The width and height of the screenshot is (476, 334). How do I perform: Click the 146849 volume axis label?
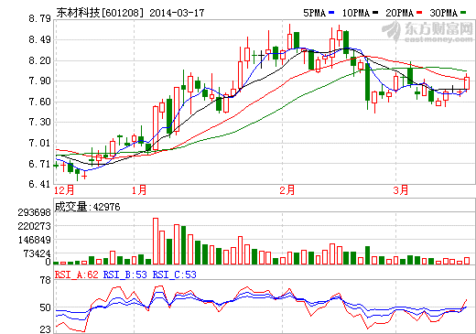coord(34,240)
